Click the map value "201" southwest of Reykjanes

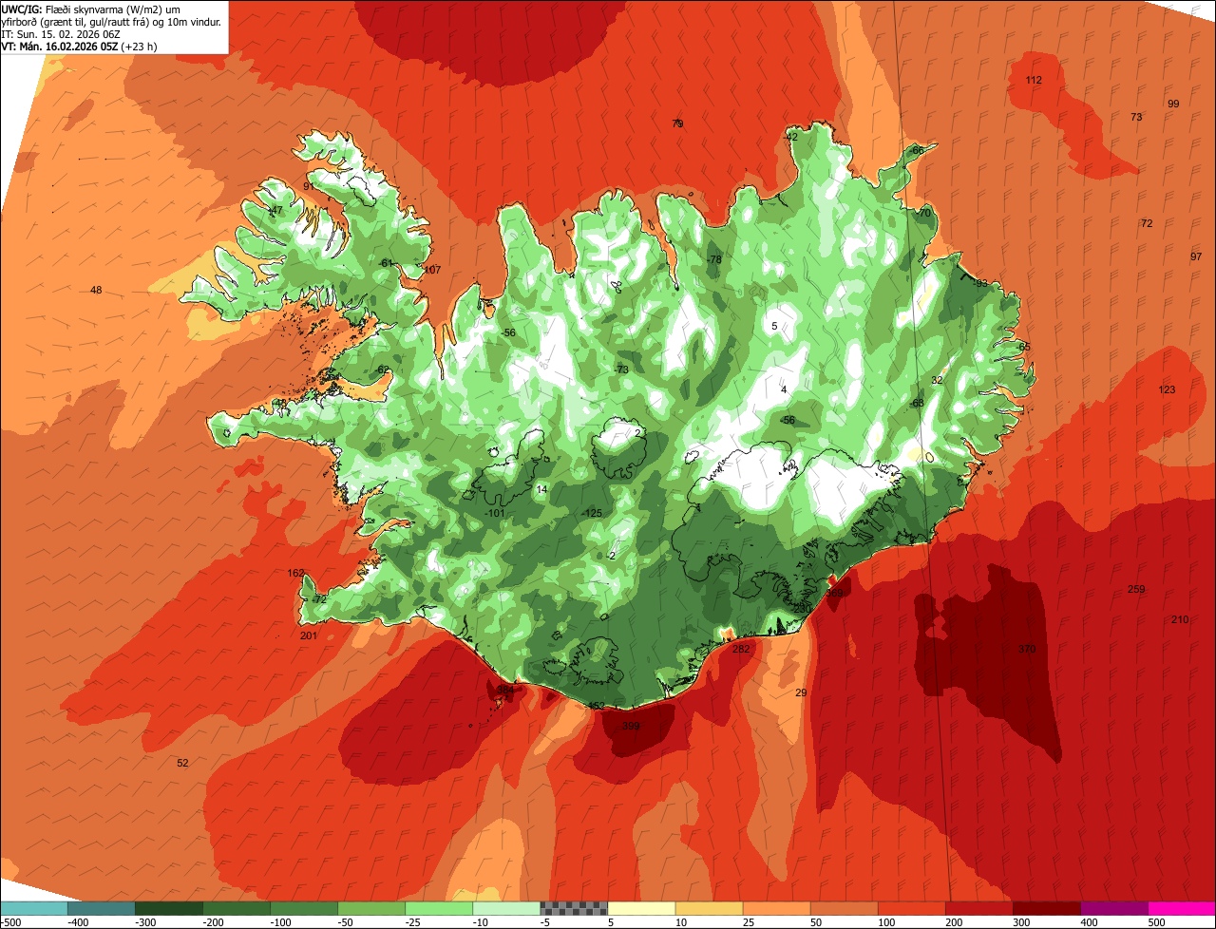point(309,635)
